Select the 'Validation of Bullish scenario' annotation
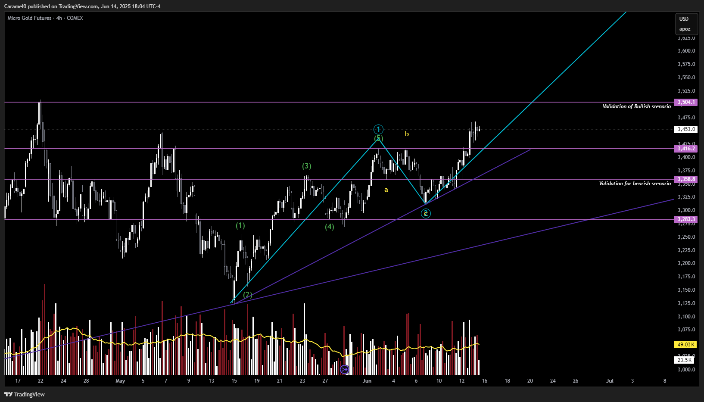The width and height of the screenshot is (704, 402). point(636,106)
